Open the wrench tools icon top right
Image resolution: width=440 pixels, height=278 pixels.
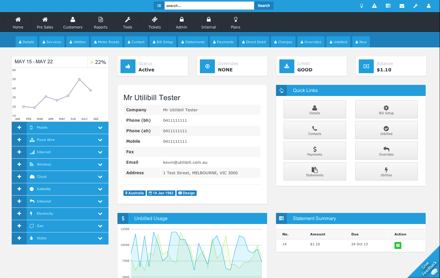pyautogui.click(x=415, y=5)
